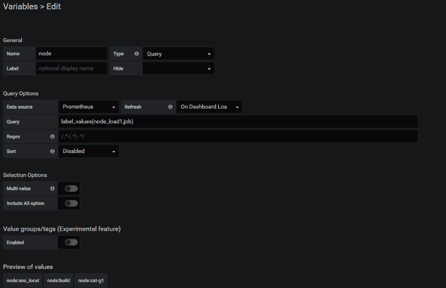Click the Regex input field

point(238,136)
